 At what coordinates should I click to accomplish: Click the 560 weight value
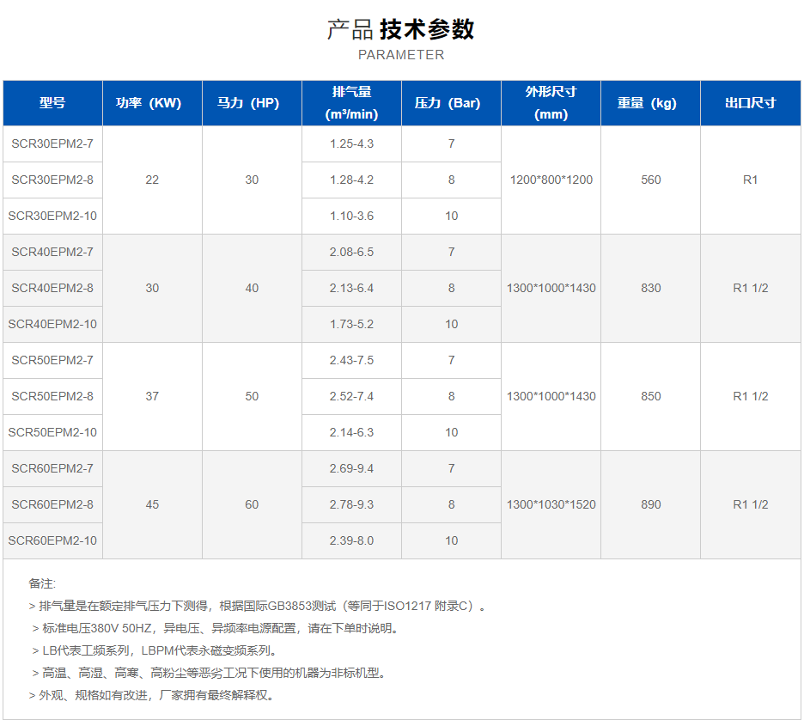(650, 180)
